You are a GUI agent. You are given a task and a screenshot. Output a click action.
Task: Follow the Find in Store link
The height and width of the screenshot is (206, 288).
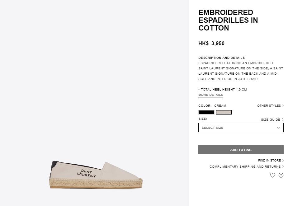[x=269, y=161]
